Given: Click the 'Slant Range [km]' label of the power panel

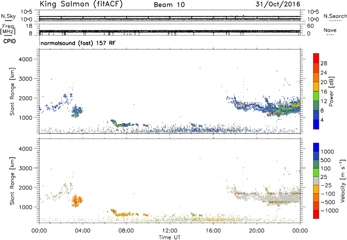Looking at the screenshot, I should [12, 91].
